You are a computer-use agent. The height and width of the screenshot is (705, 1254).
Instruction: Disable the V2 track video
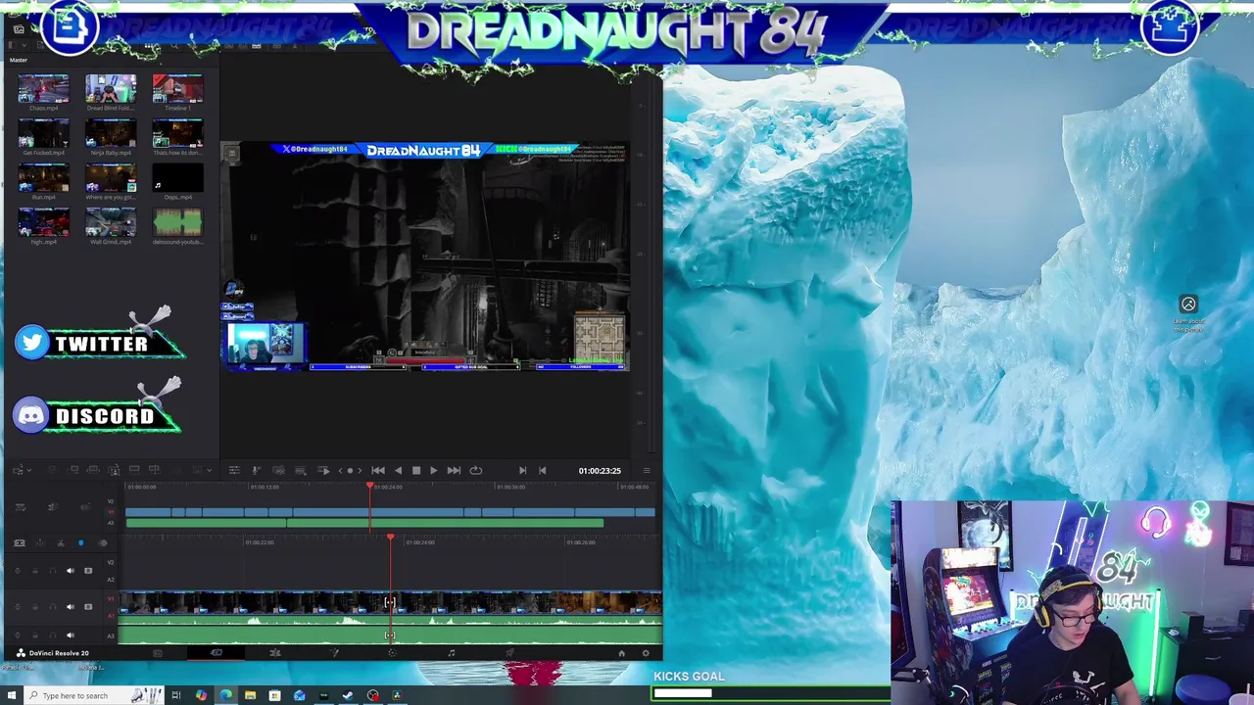click(x=88, y=571)
